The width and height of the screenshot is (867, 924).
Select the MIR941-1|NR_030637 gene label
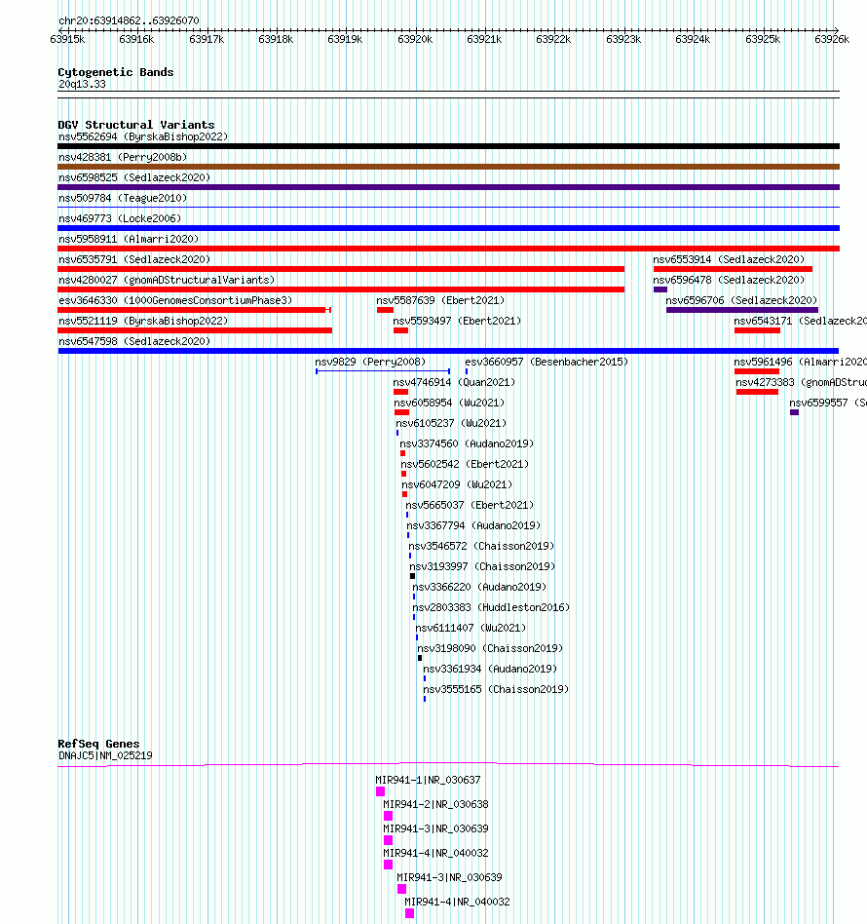click(429, 780)
